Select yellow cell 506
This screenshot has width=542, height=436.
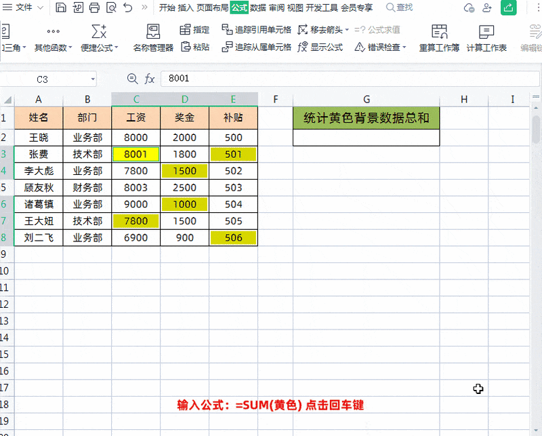click(233, 238)
